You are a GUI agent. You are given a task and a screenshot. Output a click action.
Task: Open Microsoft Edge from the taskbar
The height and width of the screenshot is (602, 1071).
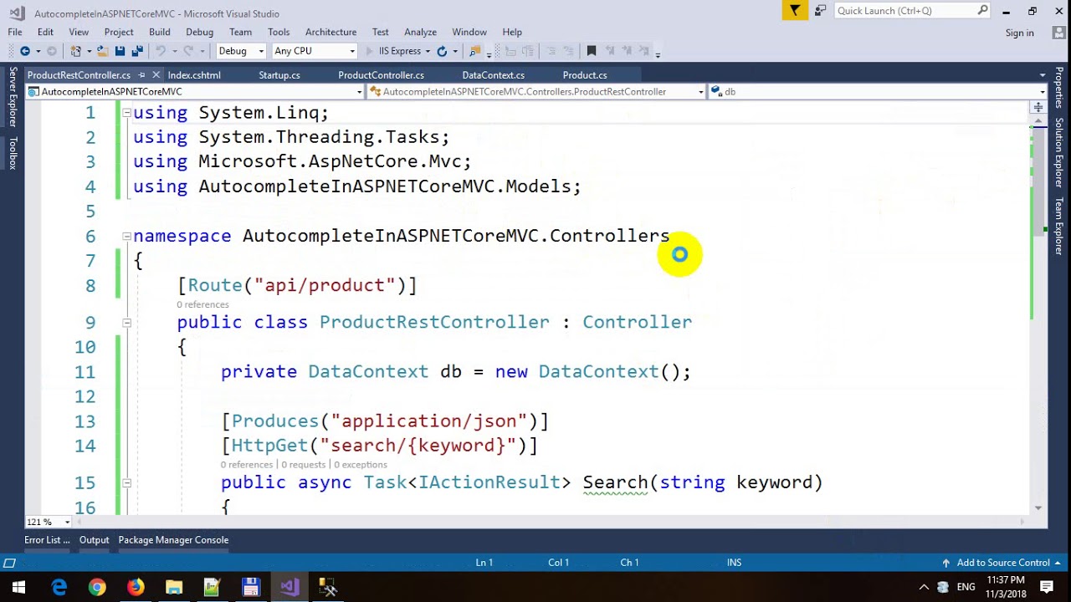pyautogui.click(x=59, y=587)
